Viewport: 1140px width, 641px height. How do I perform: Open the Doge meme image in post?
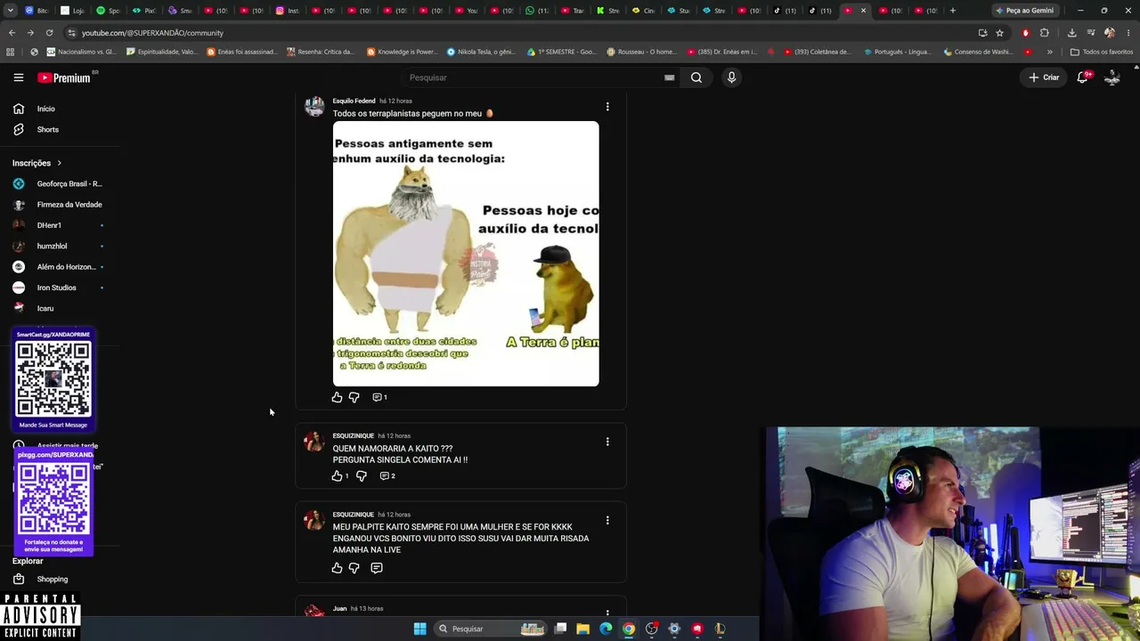(x=466, y=254)
